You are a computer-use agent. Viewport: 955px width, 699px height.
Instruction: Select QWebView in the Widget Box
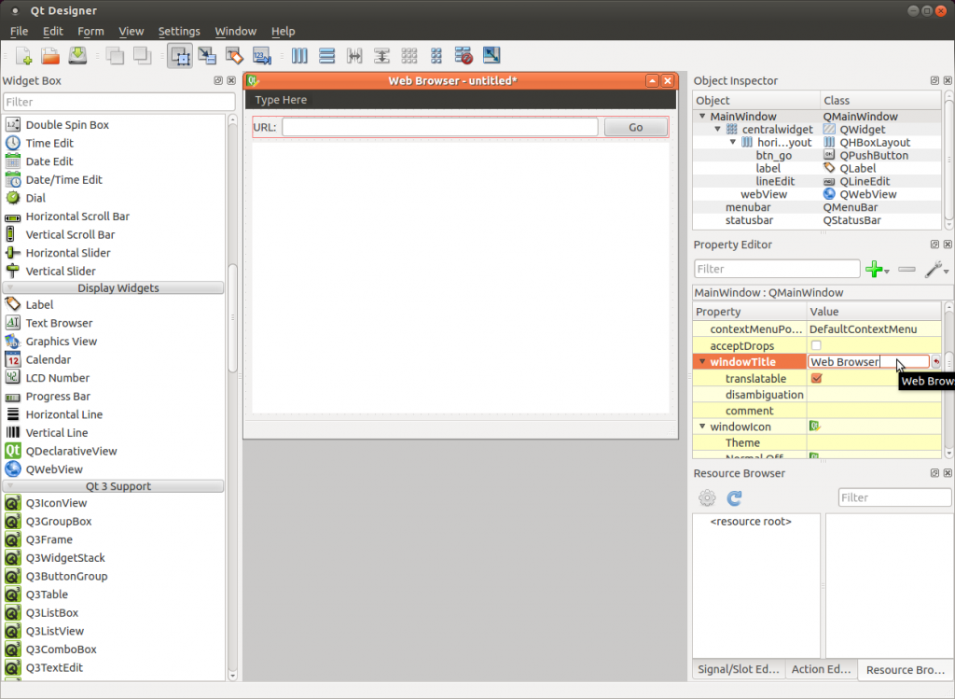point(54,469)
